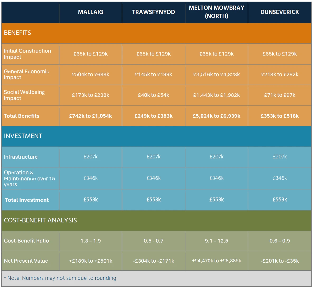Select the MALLAIG column header

click(90, 12)
